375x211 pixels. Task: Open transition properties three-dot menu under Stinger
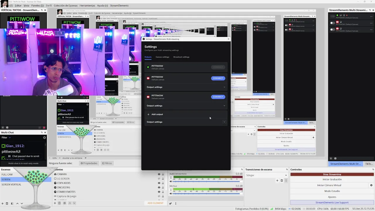click(x=286, y=181)
